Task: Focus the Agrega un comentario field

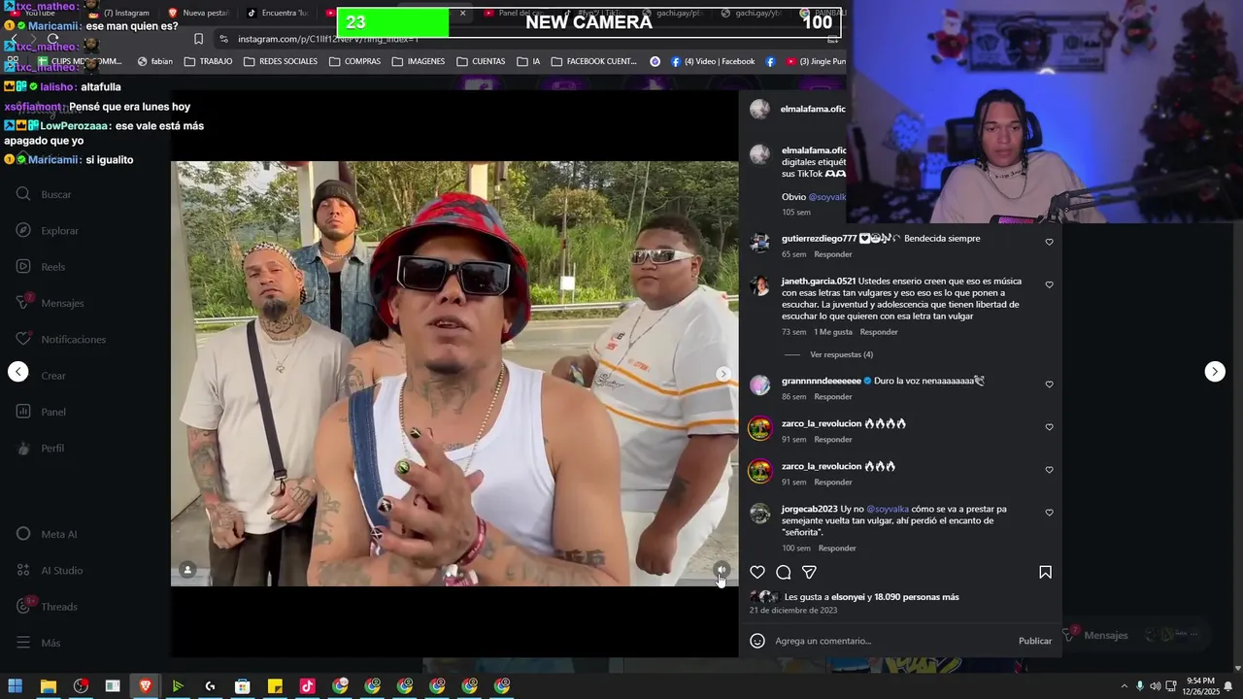Action: tap(891, 641)
